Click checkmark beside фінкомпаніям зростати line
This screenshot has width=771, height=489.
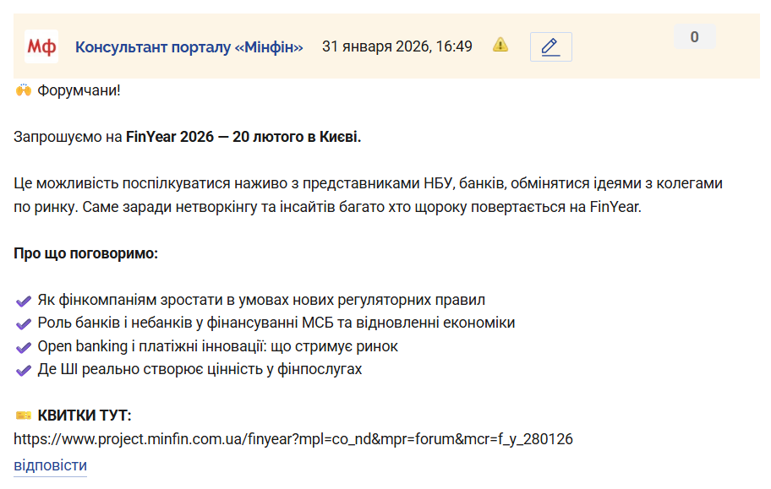coord(24,301)
